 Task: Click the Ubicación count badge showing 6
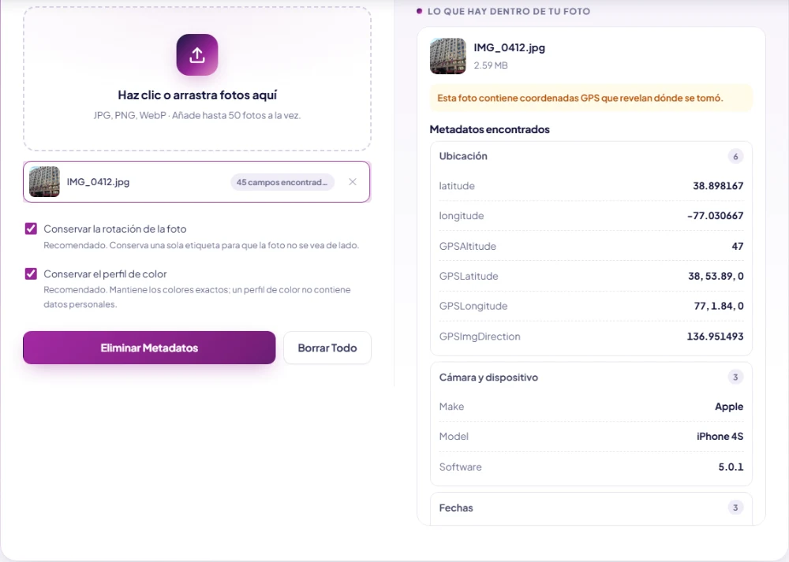tap(735, 156)
